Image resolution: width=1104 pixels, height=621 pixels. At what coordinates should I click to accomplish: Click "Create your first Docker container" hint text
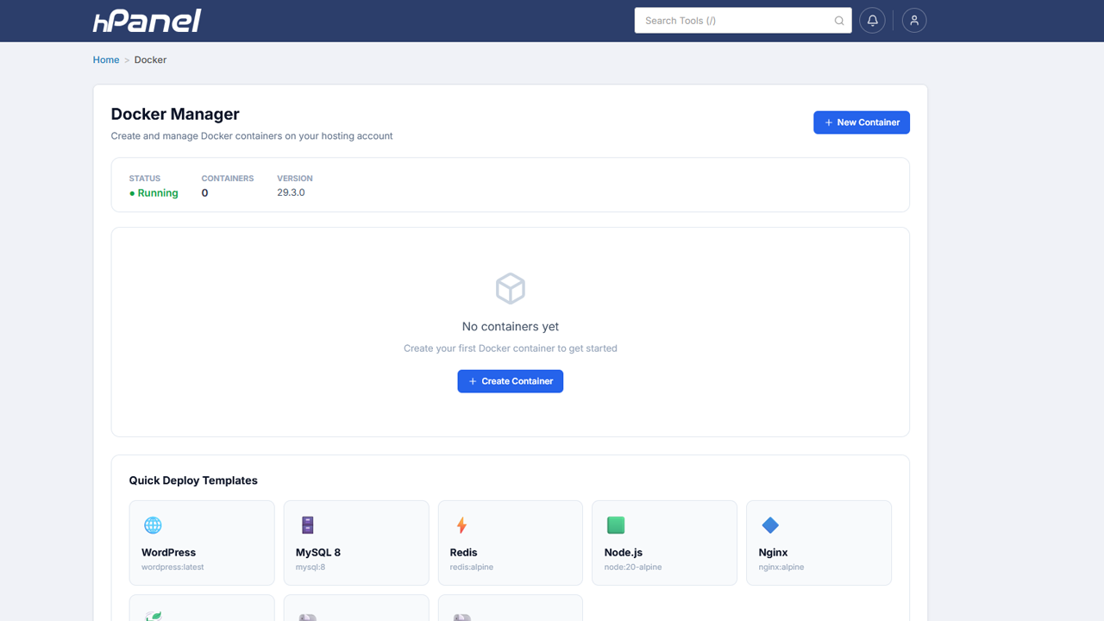pos(511,348)
